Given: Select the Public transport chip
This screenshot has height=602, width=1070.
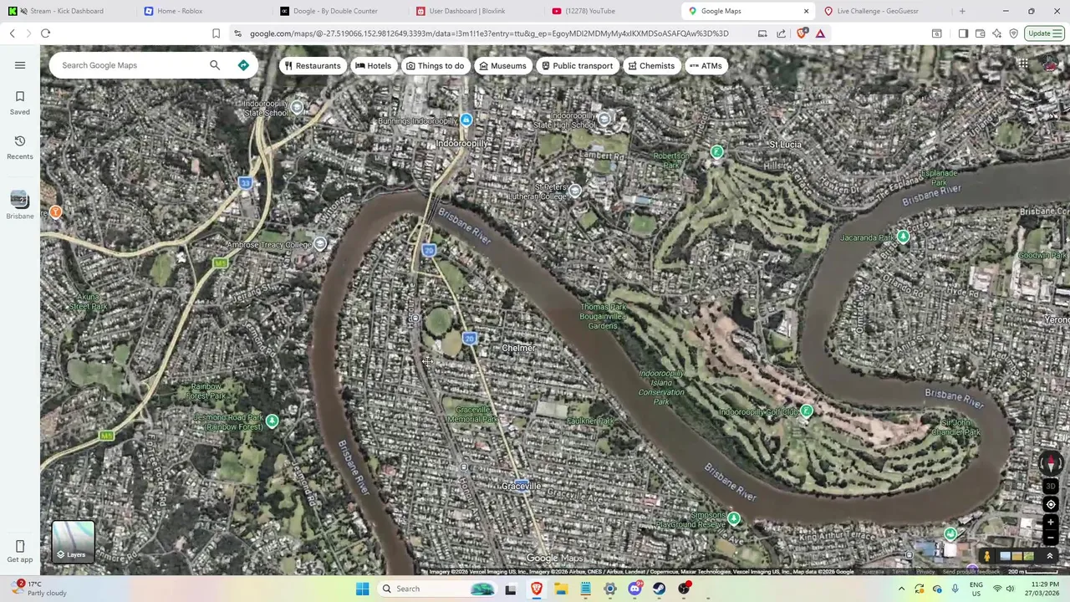Looking at the screenshot, I should click(x=577, y=66).
